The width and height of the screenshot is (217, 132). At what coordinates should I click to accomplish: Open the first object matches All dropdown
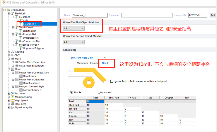click(x=74, y=28)
